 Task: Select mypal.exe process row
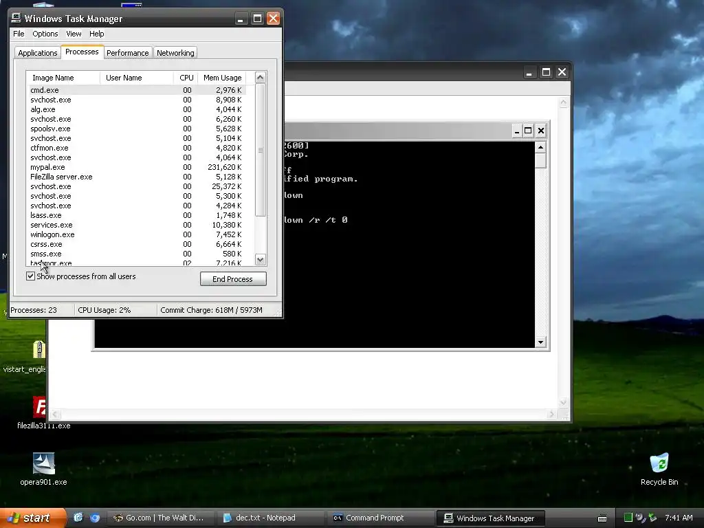137,168
